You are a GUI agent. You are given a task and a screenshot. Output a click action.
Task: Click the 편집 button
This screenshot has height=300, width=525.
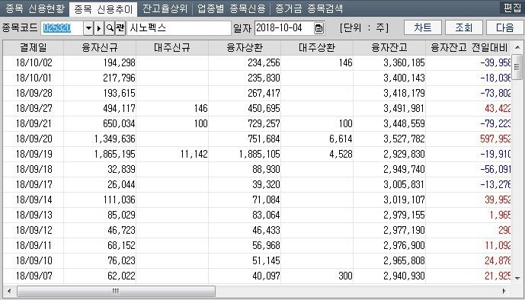(512, 8)
